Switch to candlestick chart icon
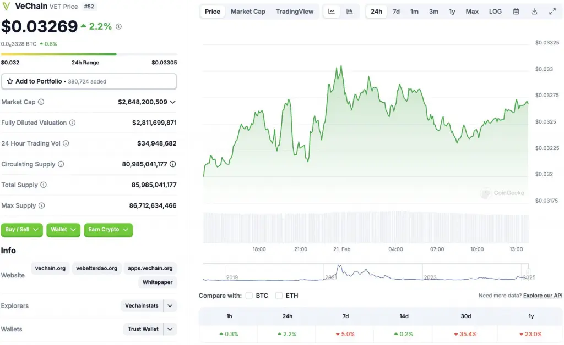 pyautogui.click(x=350, y=12)
